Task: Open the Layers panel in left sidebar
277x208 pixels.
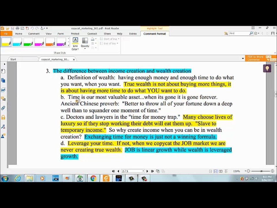Action: pyautogui.click(x=3, y=90)
